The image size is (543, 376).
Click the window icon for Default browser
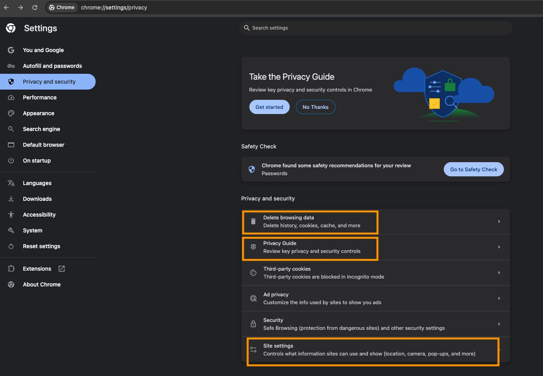coord(11,145)
